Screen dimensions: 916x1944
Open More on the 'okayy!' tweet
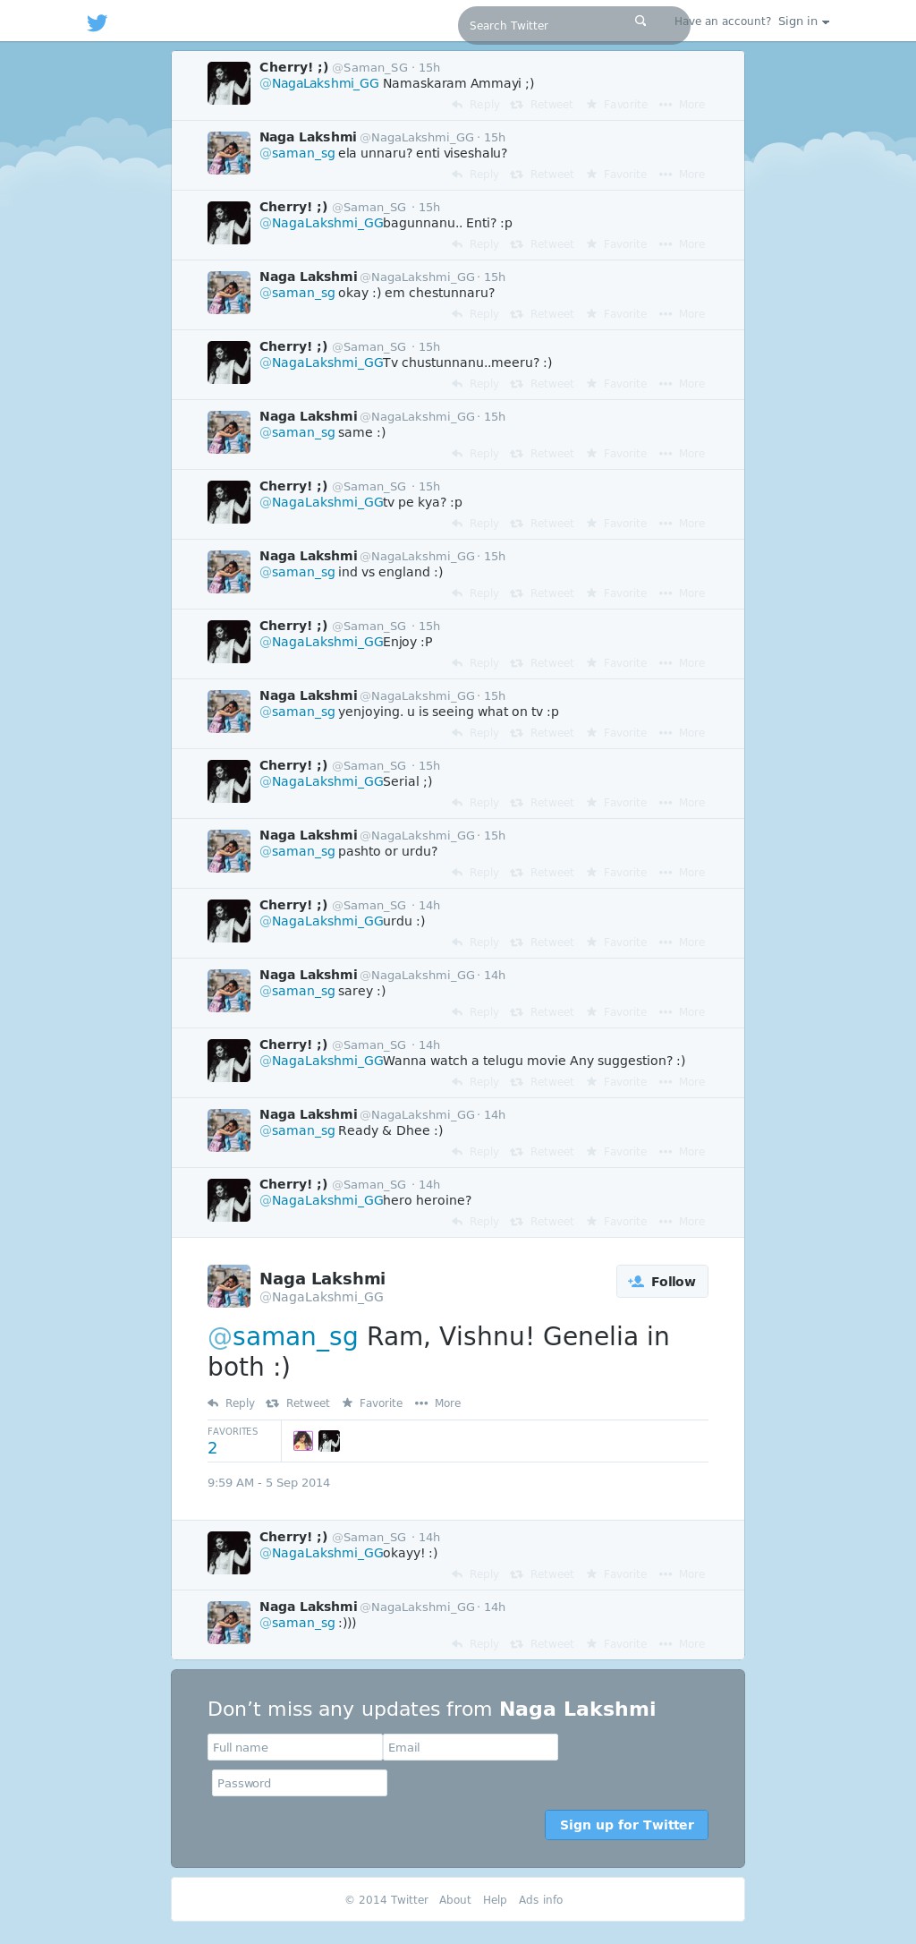pyautogui.click(x=682, y=1573)
